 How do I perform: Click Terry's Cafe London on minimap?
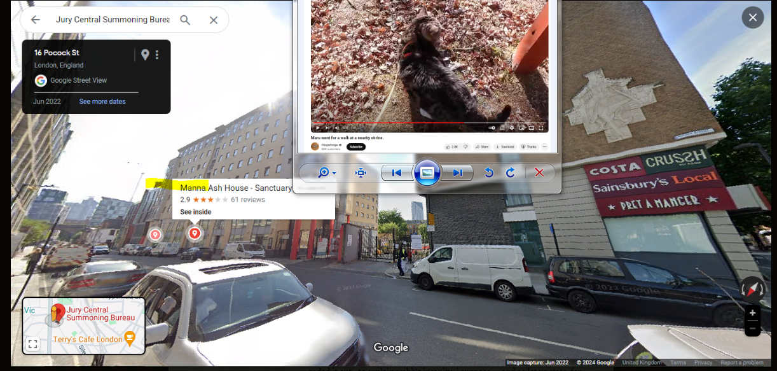(x=88, y=339)
